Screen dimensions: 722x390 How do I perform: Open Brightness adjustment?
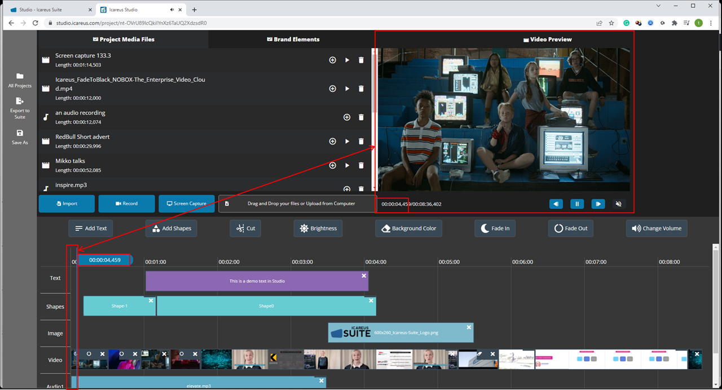[318, 229]
